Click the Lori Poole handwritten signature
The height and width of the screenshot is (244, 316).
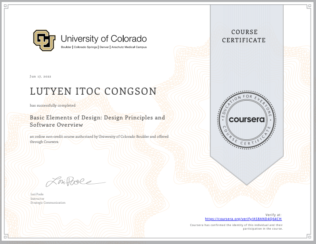(x=76, y=182)
